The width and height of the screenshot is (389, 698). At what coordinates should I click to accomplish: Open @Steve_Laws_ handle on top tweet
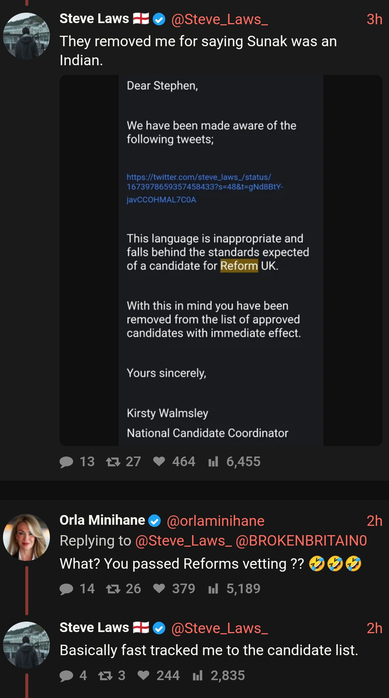click(220, 19)
